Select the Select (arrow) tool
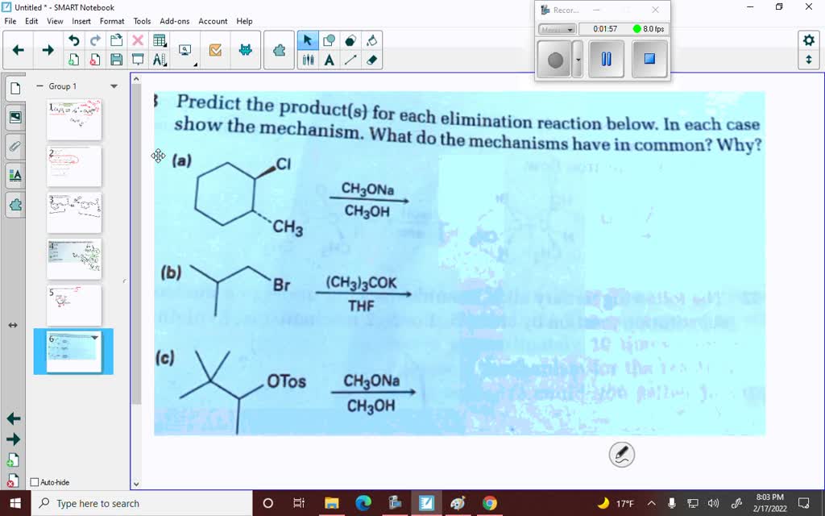Screen dimensions: 825x516 pos(308,40)
